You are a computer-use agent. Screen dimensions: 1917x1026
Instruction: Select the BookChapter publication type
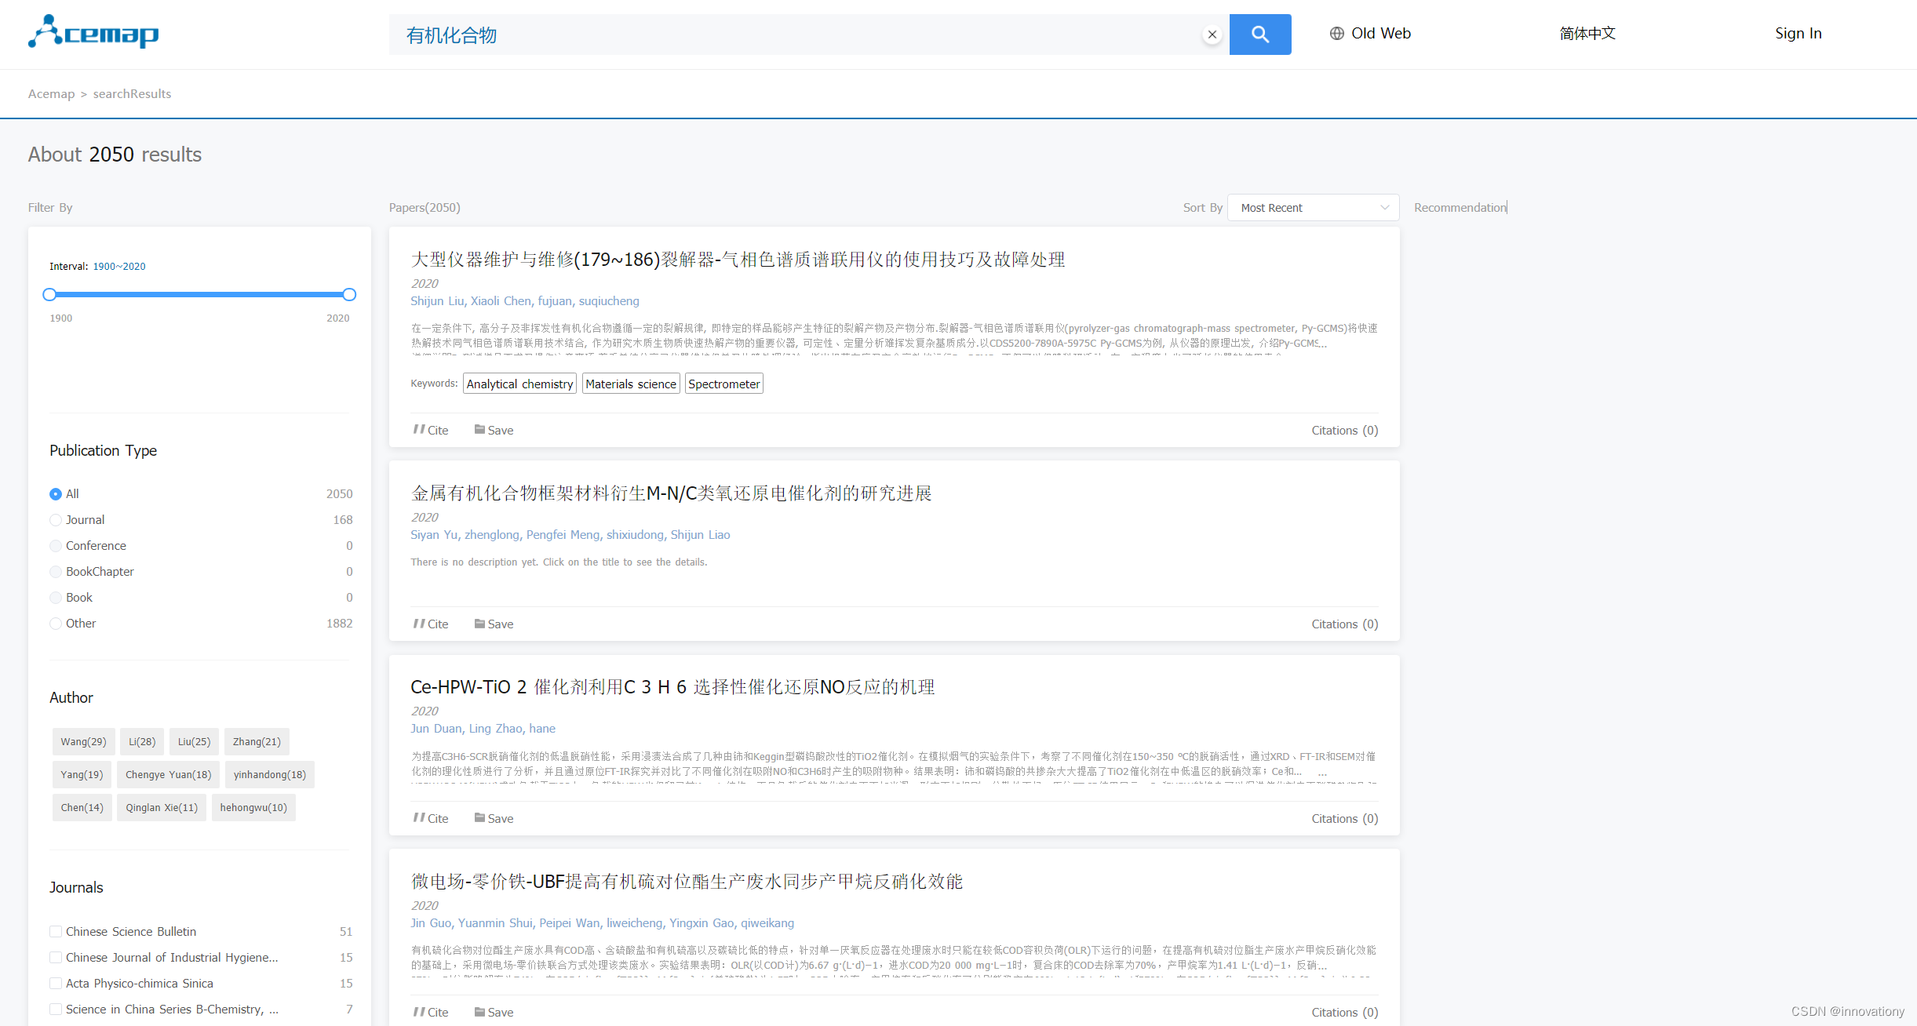pyautogui.click(x=56, y=572)
